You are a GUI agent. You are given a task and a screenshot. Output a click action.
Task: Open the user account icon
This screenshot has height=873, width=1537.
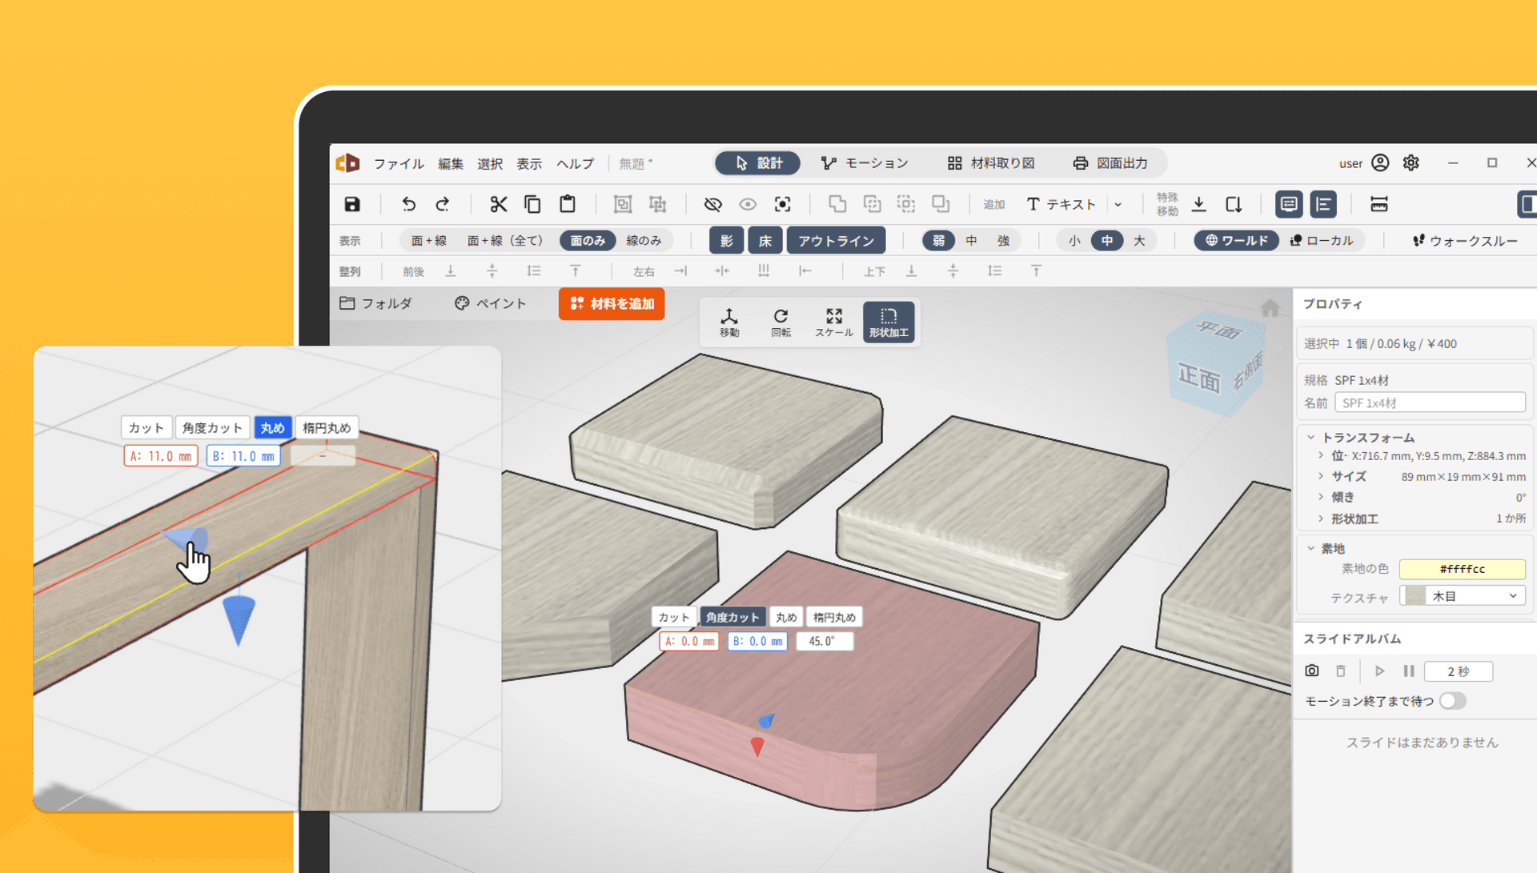tap(1380, 163)
